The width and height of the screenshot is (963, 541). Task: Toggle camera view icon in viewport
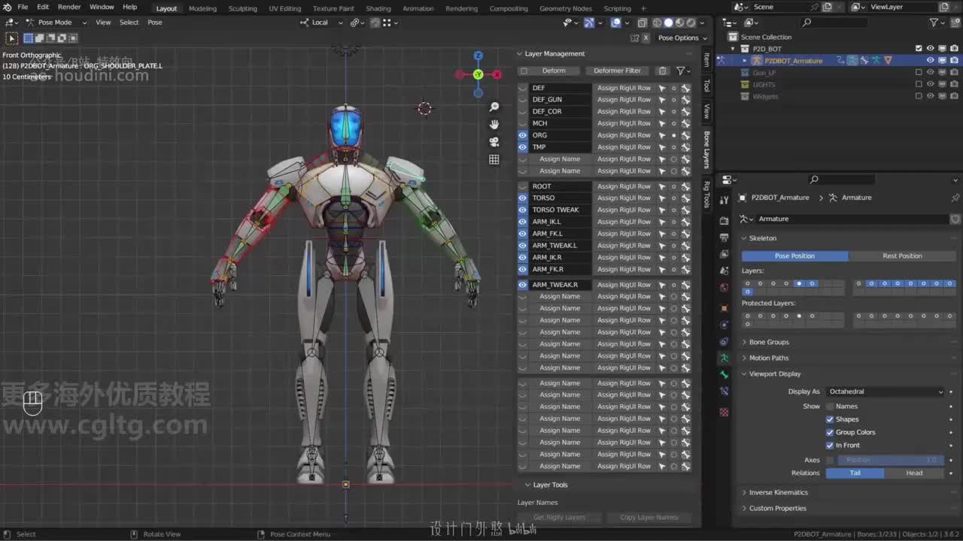pos(494,142)
